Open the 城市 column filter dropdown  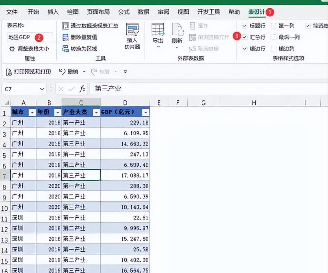click(x=32, y=112)
